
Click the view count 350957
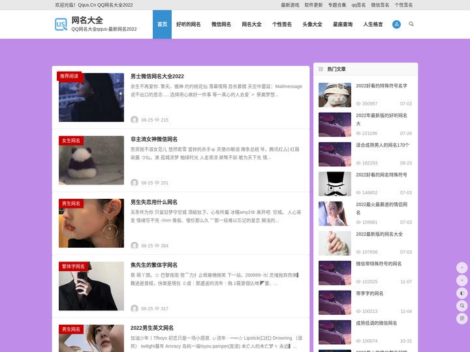[369, 104]
